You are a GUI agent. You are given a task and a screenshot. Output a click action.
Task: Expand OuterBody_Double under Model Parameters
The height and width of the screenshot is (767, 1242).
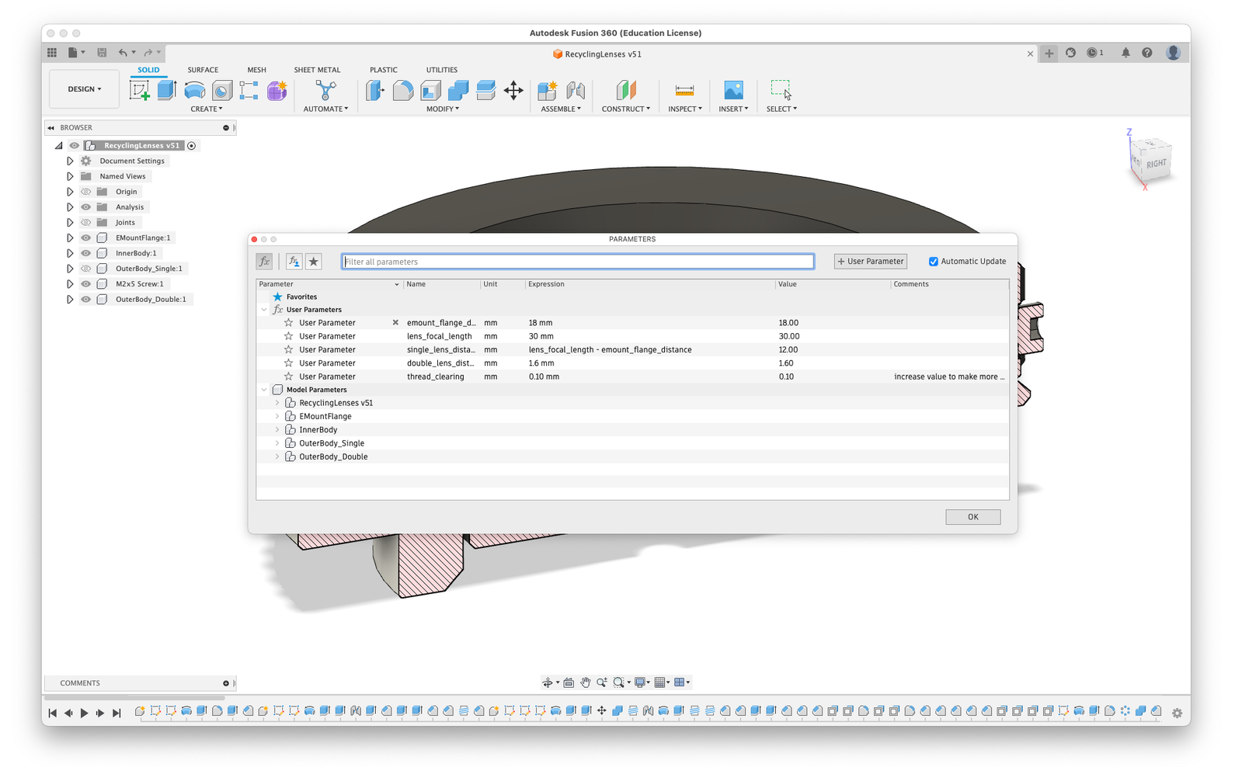click(x=277, y=456)
